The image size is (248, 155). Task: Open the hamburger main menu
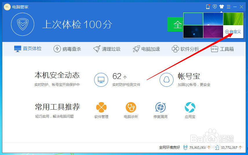[228, 7]
